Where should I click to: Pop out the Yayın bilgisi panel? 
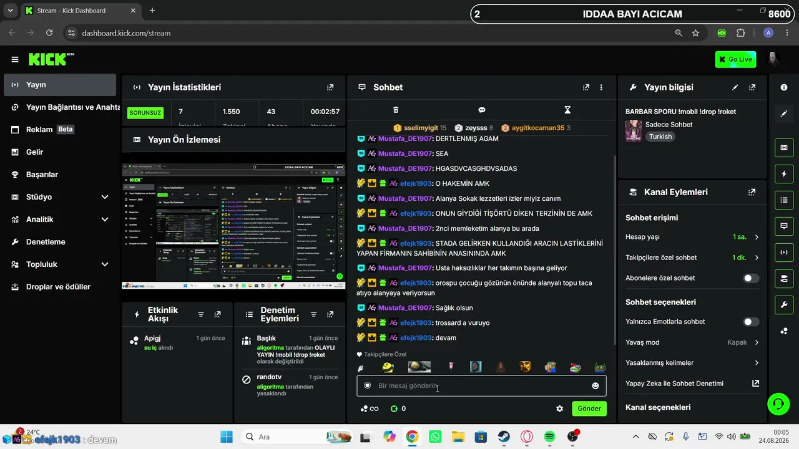tap(752, 87)
